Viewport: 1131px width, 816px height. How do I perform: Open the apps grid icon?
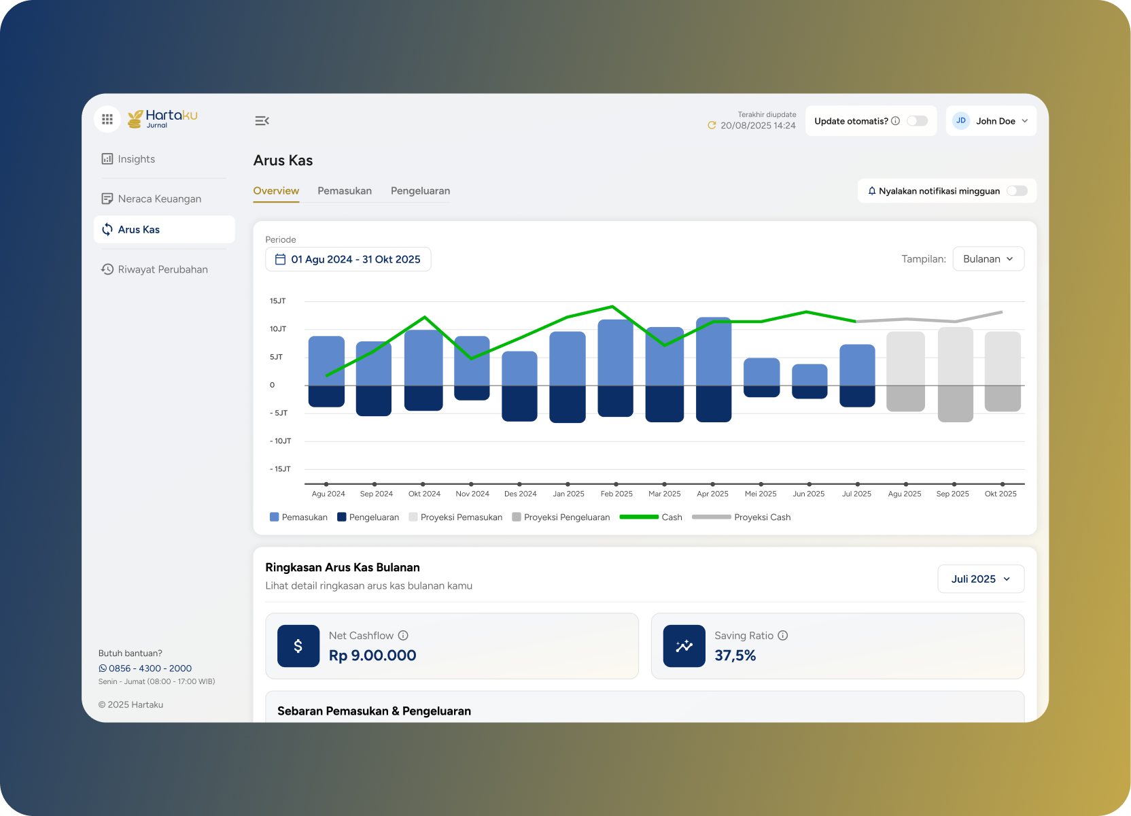(107, 120)
